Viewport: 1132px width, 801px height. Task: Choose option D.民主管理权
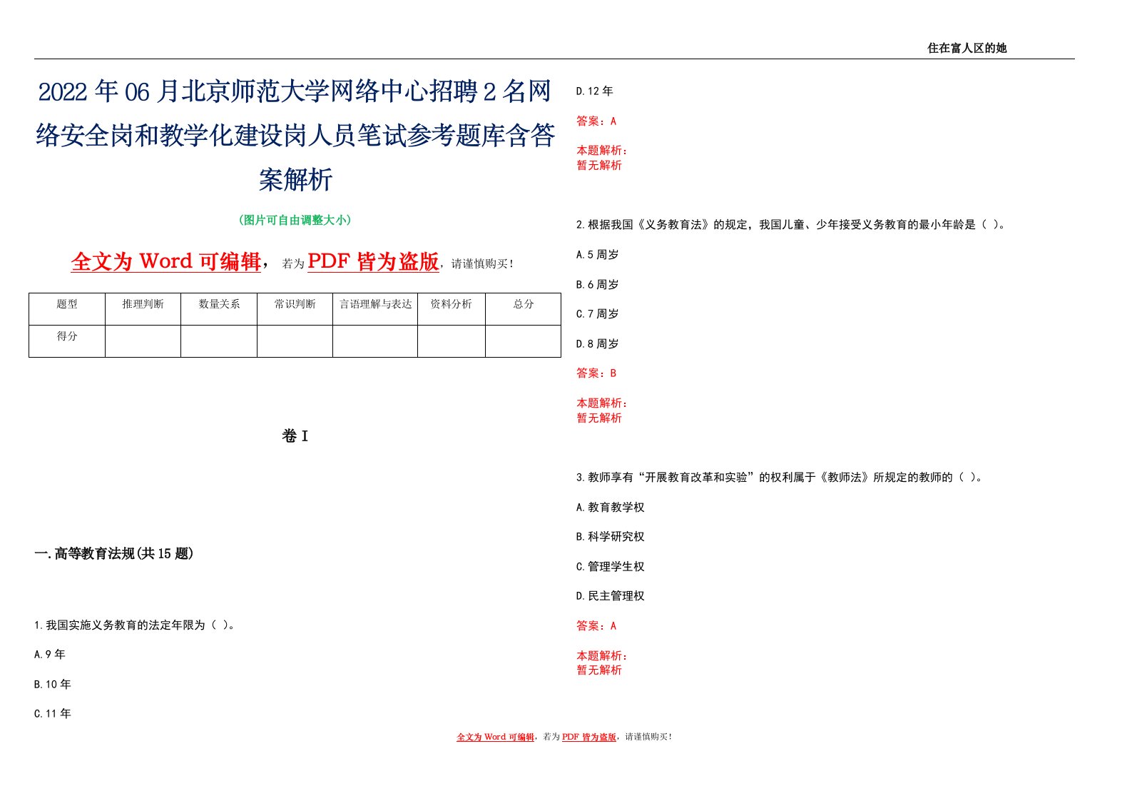click(x=611, y=595)
